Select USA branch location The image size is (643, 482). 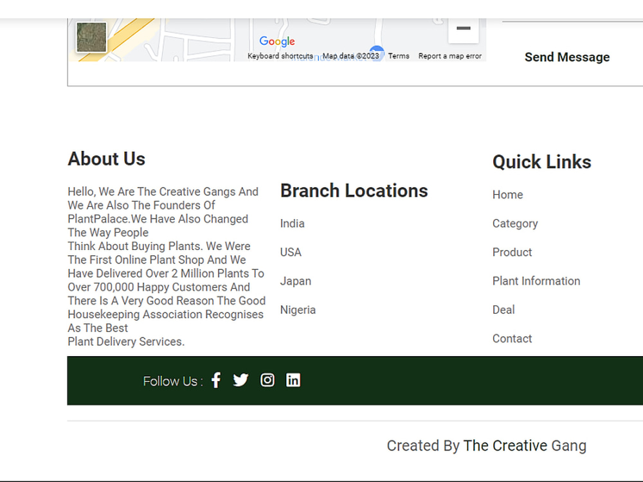(x=291, y=253)
